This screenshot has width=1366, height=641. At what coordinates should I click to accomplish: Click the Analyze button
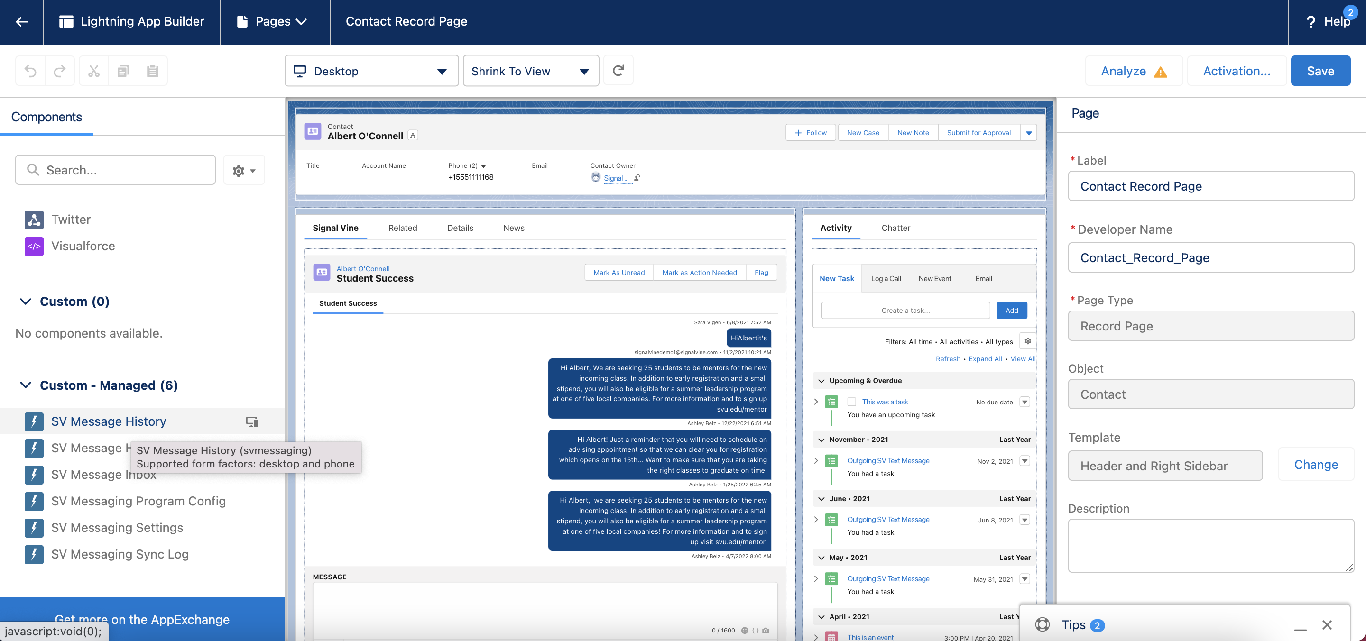pos(1134,71)
